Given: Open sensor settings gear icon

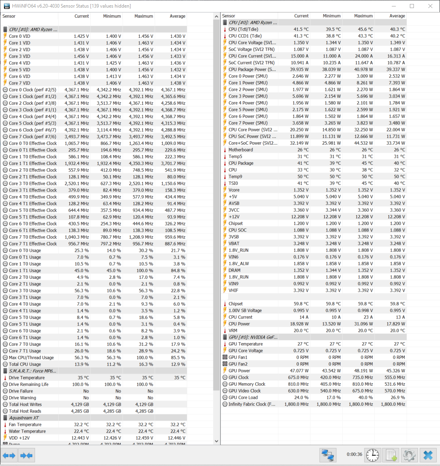Looking at the screenshot, I should 409,455.
